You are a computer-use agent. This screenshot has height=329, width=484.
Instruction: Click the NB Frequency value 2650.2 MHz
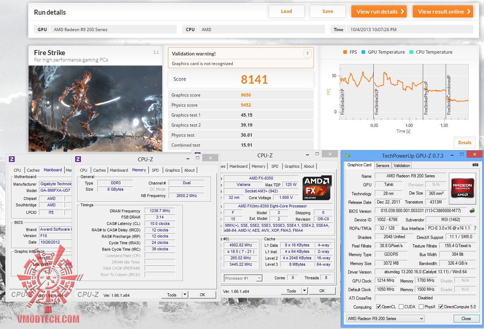pyautogui.click(x=187, y=196)
